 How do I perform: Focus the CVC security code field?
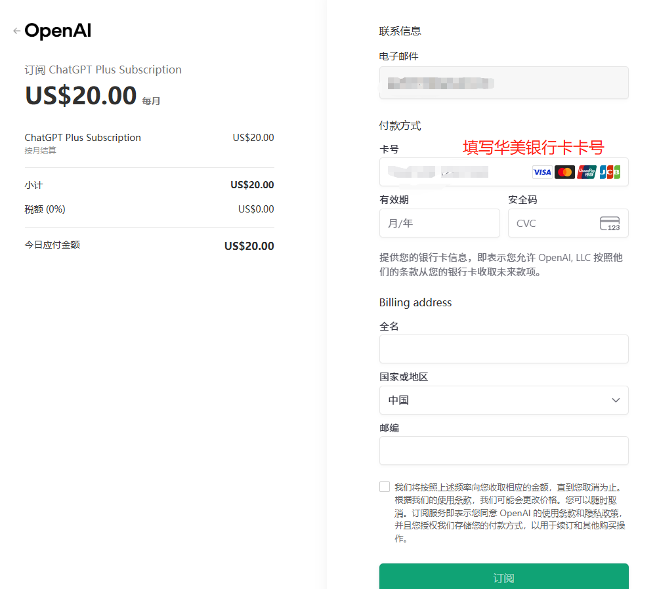pos(568,223)
